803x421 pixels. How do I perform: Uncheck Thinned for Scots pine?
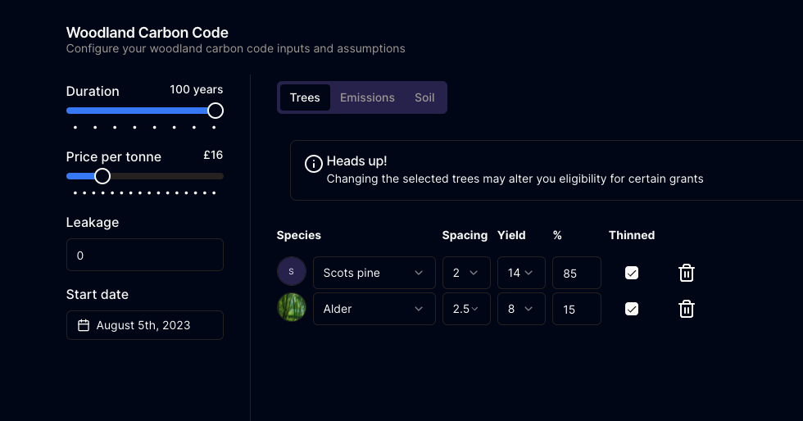632,273
